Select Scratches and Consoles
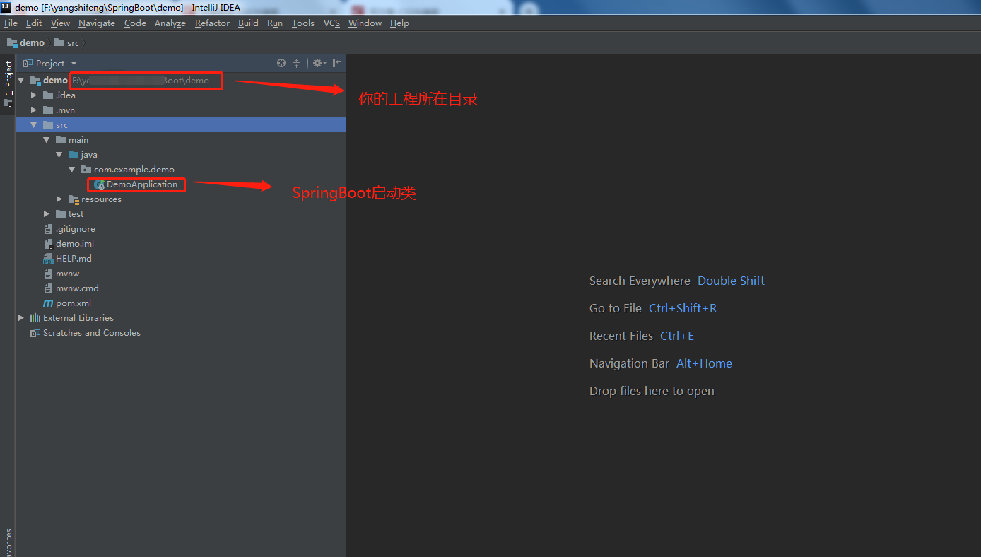This screenshot has height=557, width=981. coord(92,333)
